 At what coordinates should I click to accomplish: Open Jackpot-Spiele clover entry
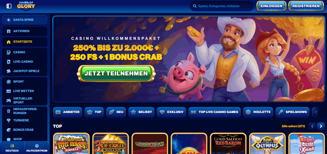point(25,71)
